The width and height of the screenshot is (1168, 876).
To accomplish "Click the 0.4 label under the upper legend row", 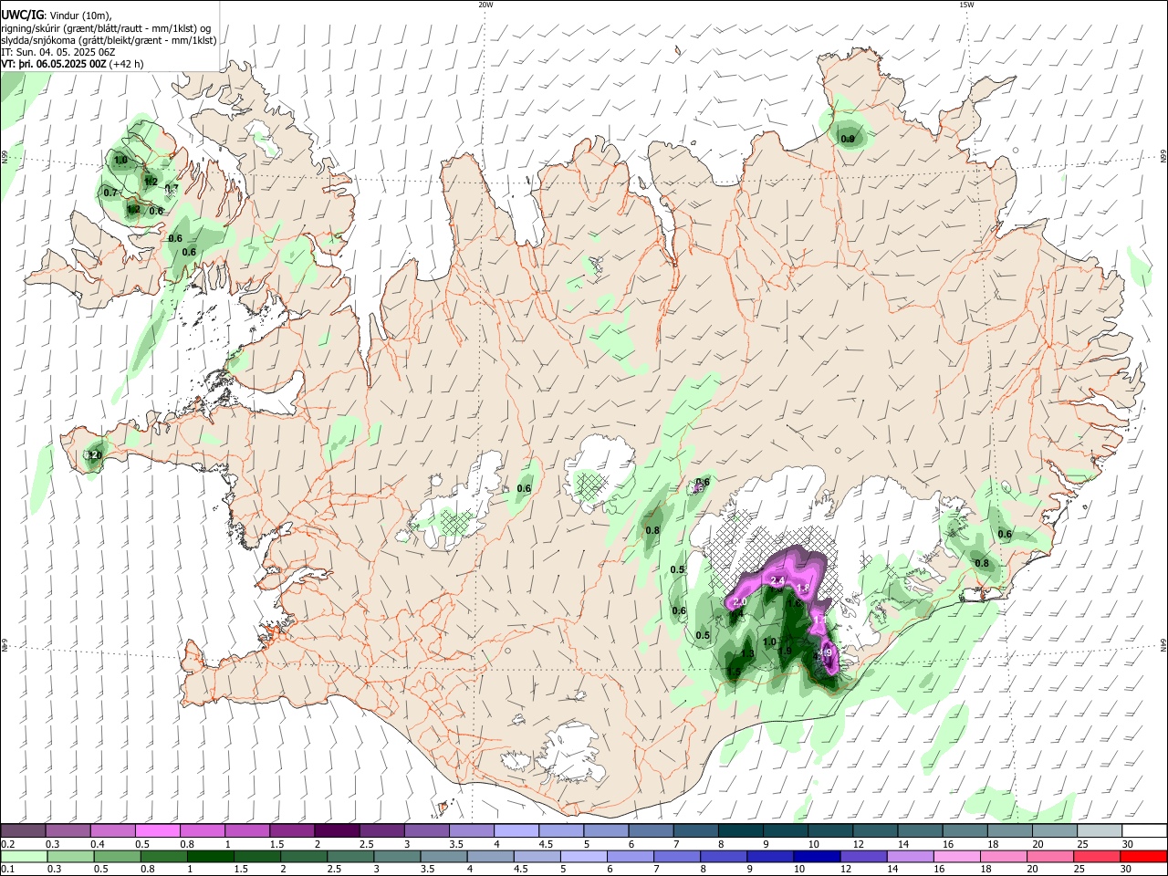I will click(97, 844).
